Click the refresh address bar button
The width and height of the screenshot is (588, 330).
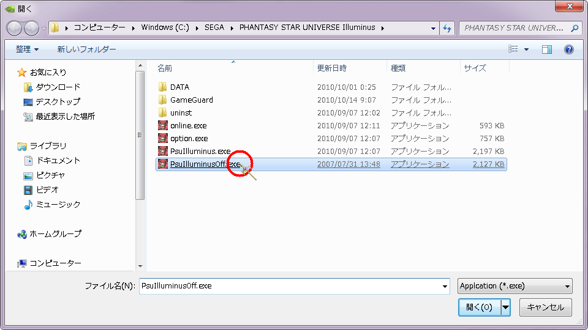coord(447,28)
